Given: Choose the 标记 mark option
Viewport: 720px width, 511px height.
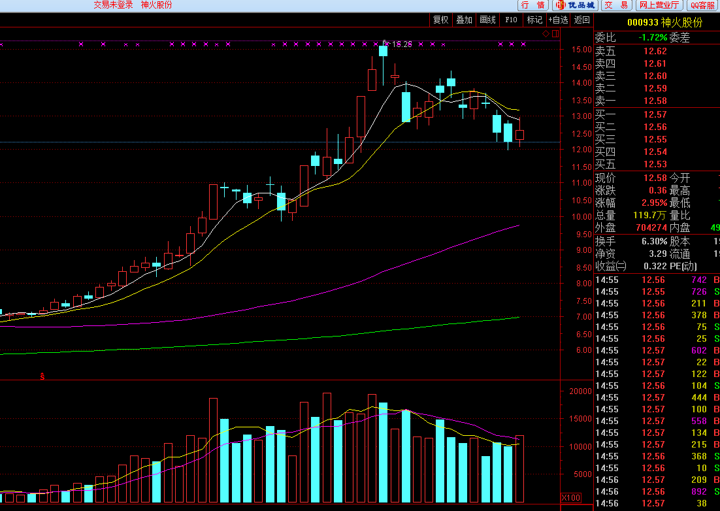Looking at the screenshot, I should (x=534, y=20).
